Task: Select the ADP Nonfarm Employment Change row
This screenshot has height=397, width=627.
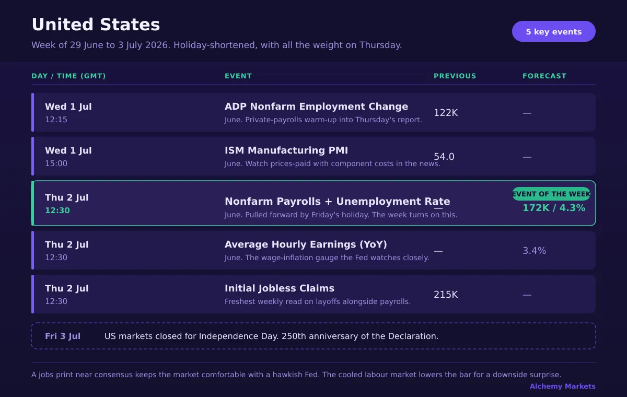Action: tap(313, 112)
